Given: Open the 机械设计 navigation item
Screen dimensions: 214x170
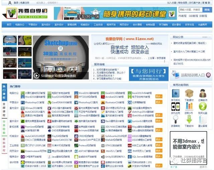Looking at the screenshot, I should coord(85,24).
